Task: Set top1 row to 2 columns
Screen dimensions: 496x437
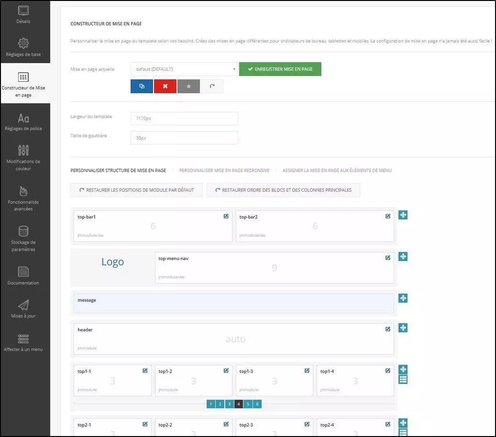Action: [x=220, y=404]
